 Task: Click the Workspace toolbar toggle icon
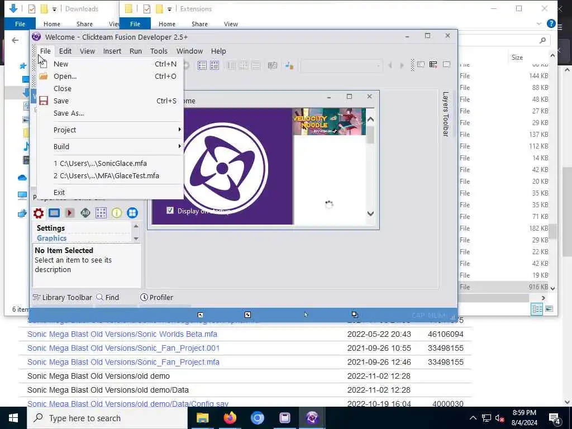[421, 65]
